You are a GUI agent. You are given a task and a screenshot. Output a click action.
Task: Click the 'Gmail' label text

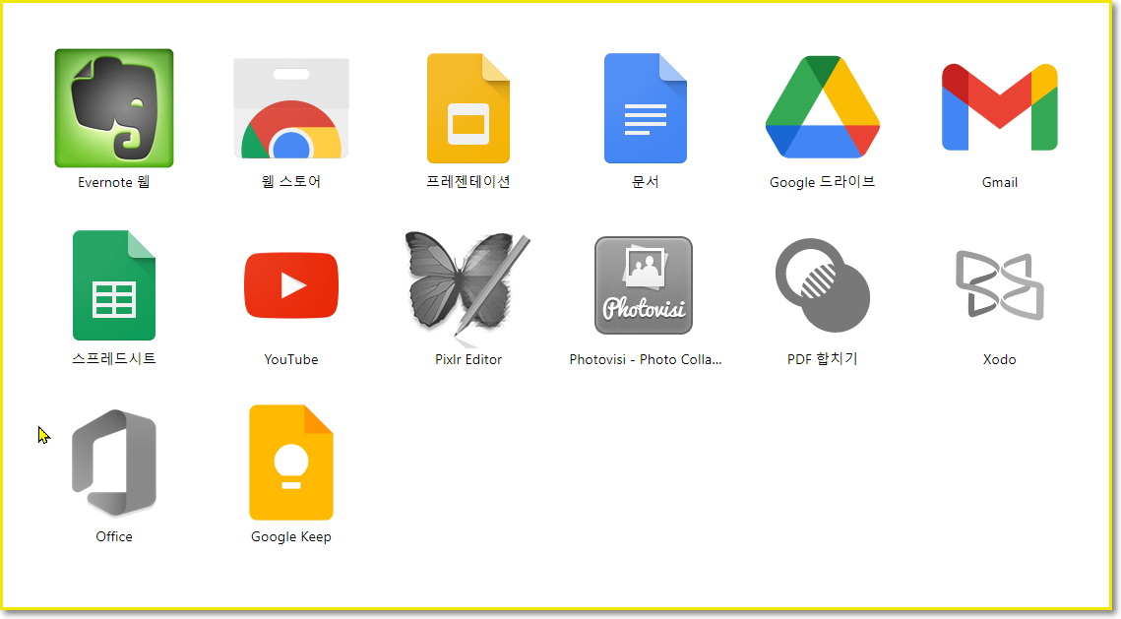coord(1000,182)
